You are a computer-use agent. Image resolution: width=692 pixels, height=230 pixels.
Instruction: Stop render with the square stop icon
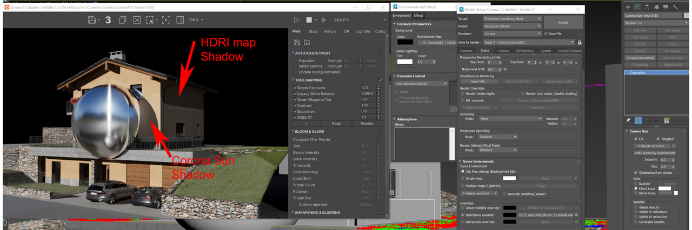309,20
